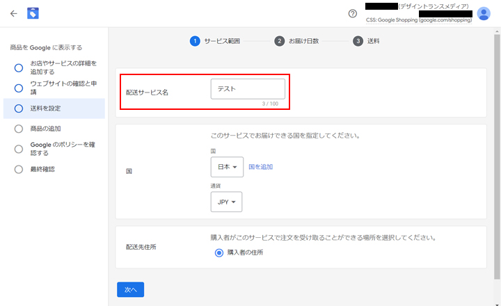Open the 日本 country dropdown
The width and height of the screenshot is (501, 306).
226,167
